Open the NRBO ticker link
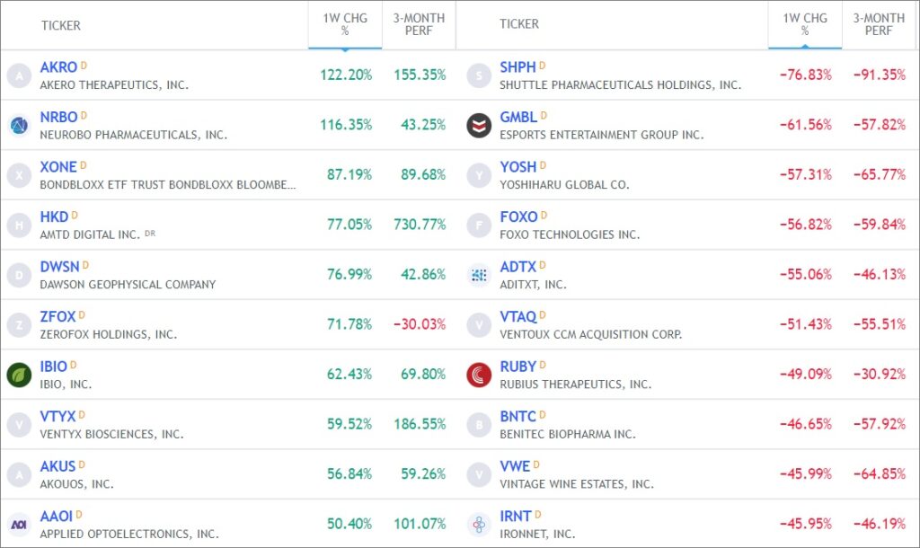 (x=58, y=118)
